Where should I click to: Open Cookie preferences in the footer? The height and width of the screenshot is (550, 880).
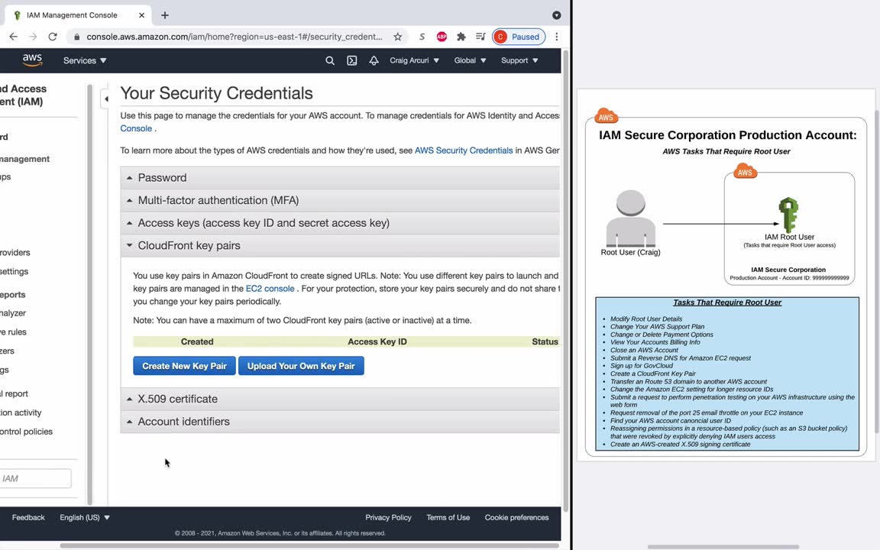pos(517,517)
